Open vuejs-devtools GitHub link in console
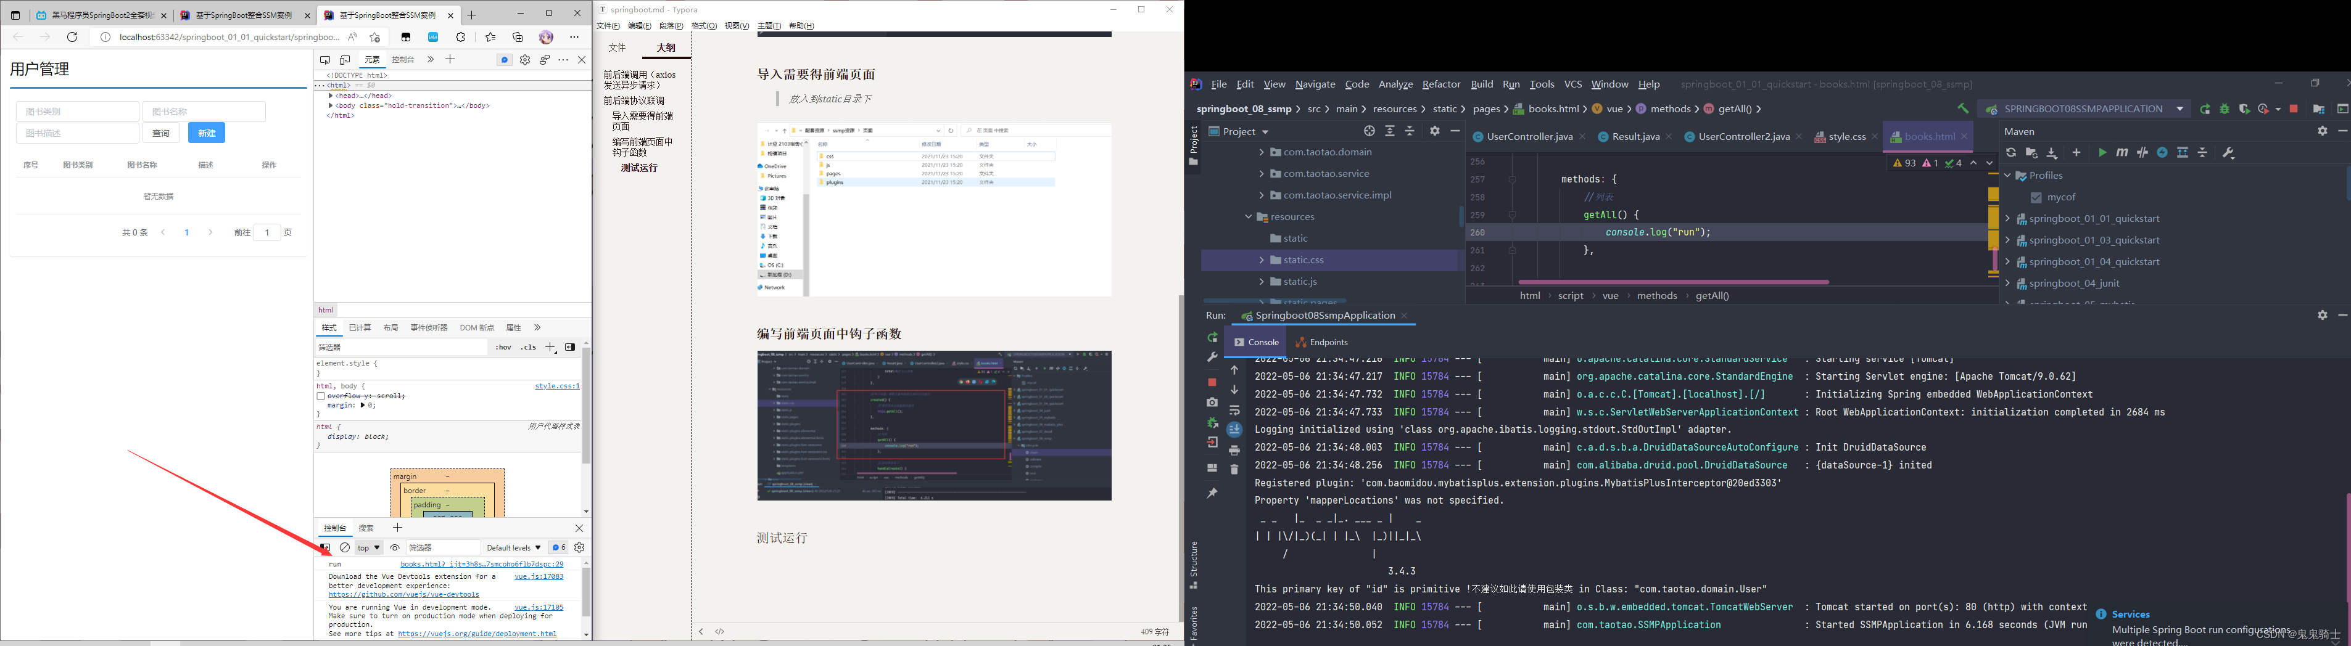This screenshot has height=646, width=2351. pos(403,595)
